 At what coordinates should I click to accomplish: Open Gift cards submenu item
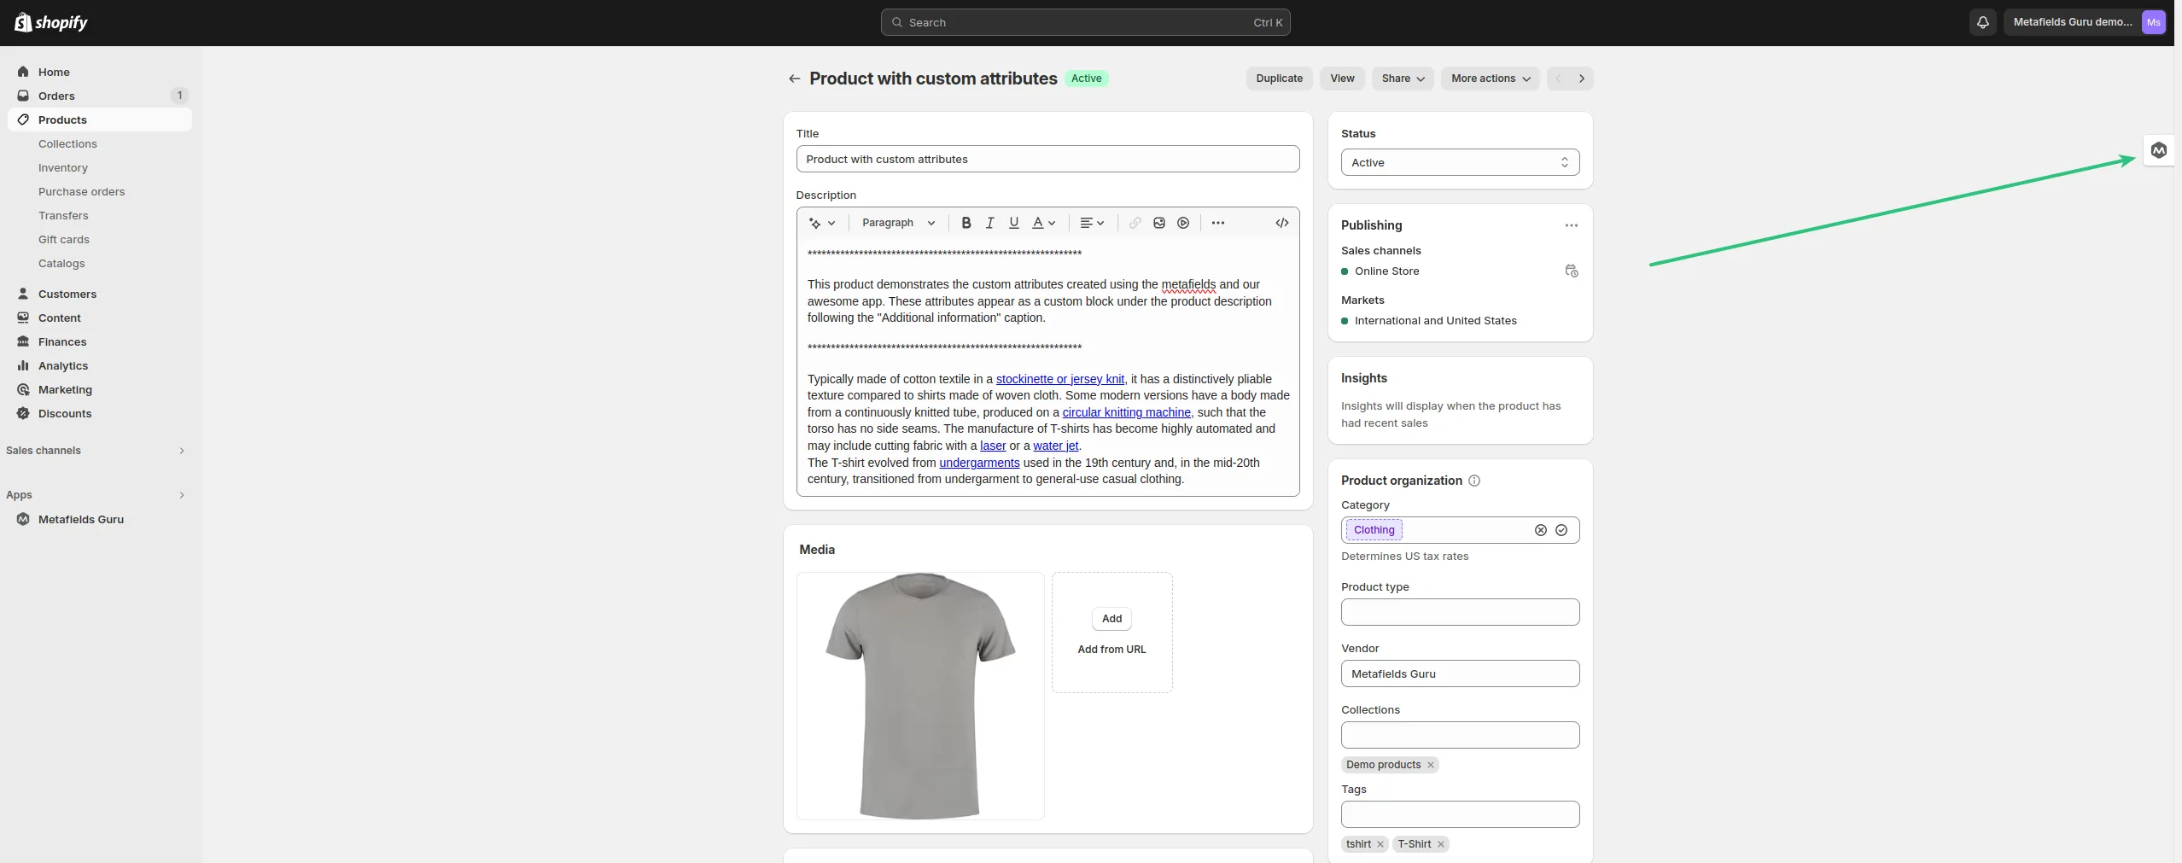(x=64, y=239)
